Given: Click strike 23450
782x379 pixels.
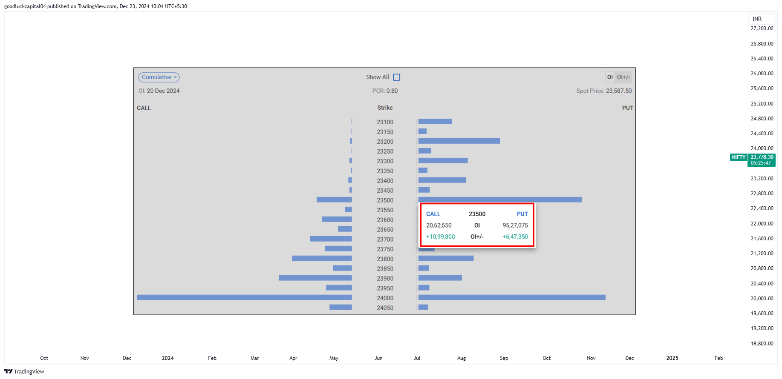Looking at the screenshot, I should (385, 191).
